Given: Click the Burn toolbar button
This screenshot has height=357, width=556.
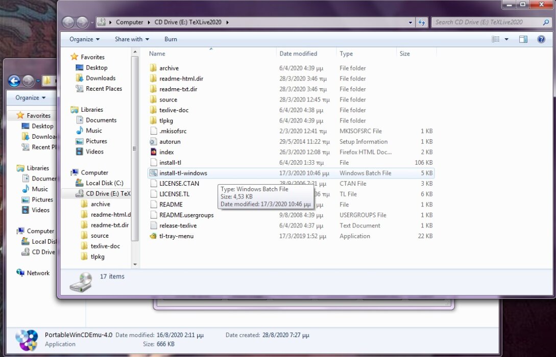Looking at the screenshot, I should click(x=171, y=39).
